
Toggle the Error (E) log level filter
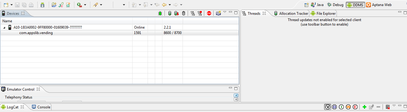355,107
